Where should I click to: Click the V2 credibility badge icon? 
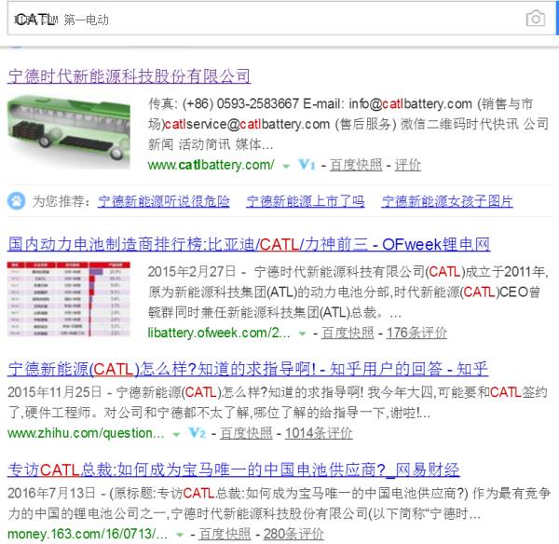tap(198, 433)
